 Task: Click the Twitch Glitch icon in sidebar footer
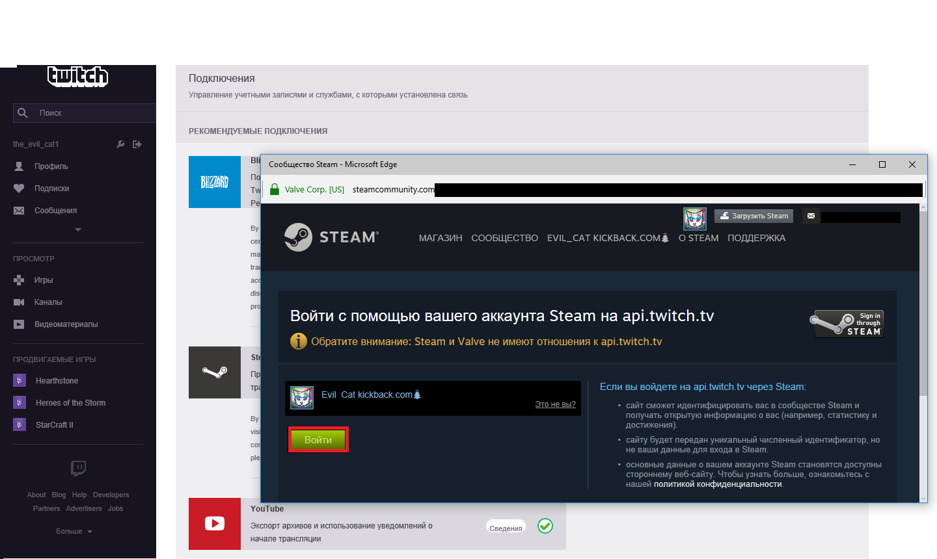point(78,468)
